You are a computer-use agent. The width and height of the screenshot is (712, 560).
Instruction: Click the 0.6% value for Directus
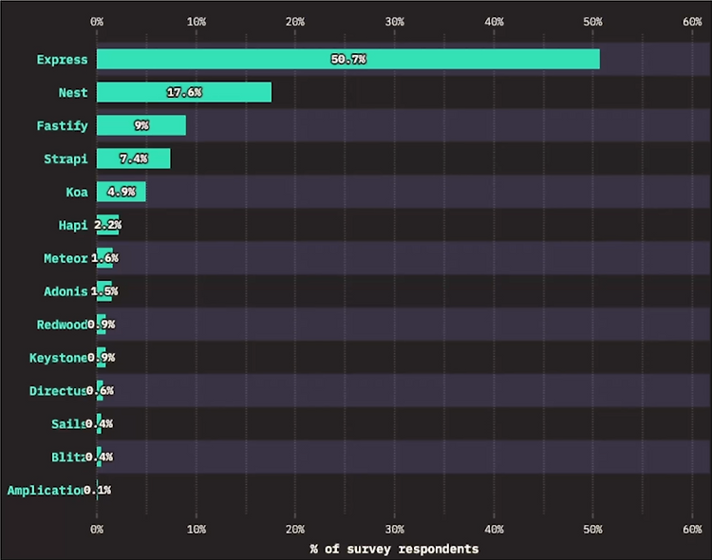click(x=100, y=391)
